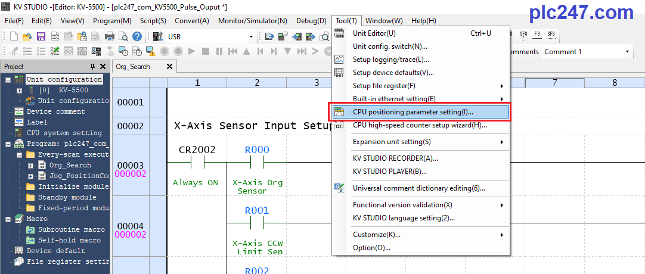Collapse the Macro tree node
Viewport: 645px width, 274px height.
pos(8,219)
